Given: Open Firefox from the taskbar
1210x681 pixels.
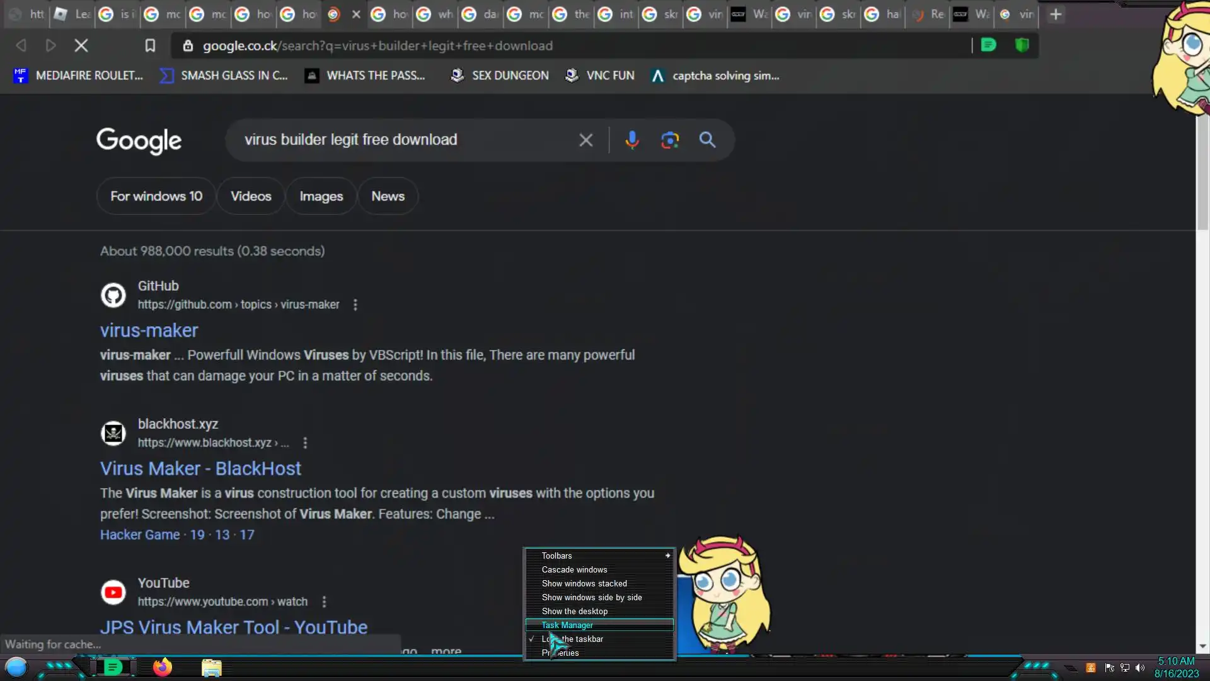Looking at the screenshot, I should [162, 667].
